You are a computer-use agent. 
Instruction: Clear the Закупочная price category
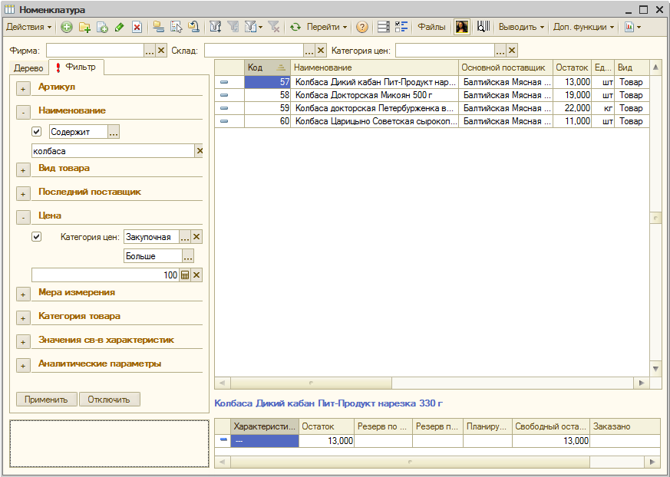(196, 236)
